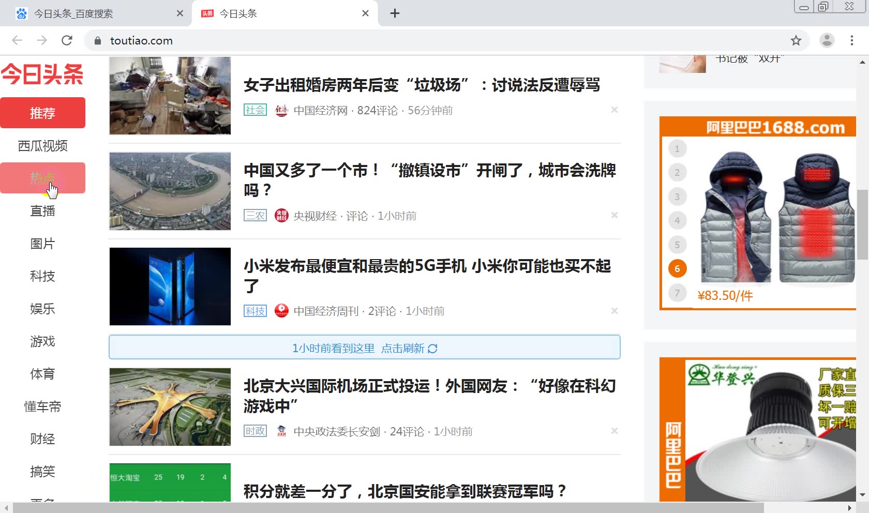Reload the toutiao.com page

tap(67, 40)
